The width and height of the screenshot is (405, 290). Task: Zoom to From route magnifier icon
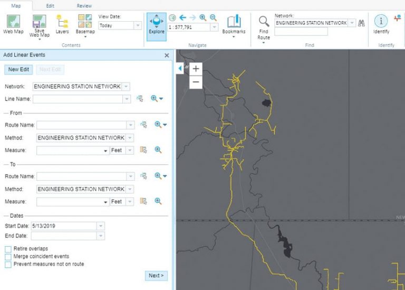click(158, 125)
